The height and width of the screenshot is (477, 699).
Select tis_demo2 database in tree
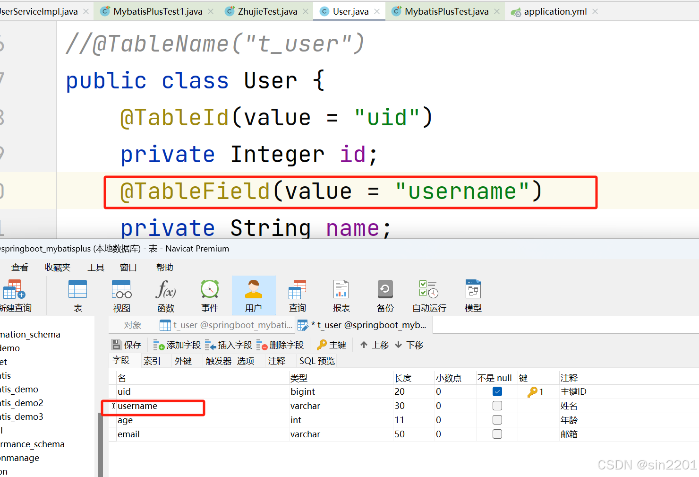(22, 403)
